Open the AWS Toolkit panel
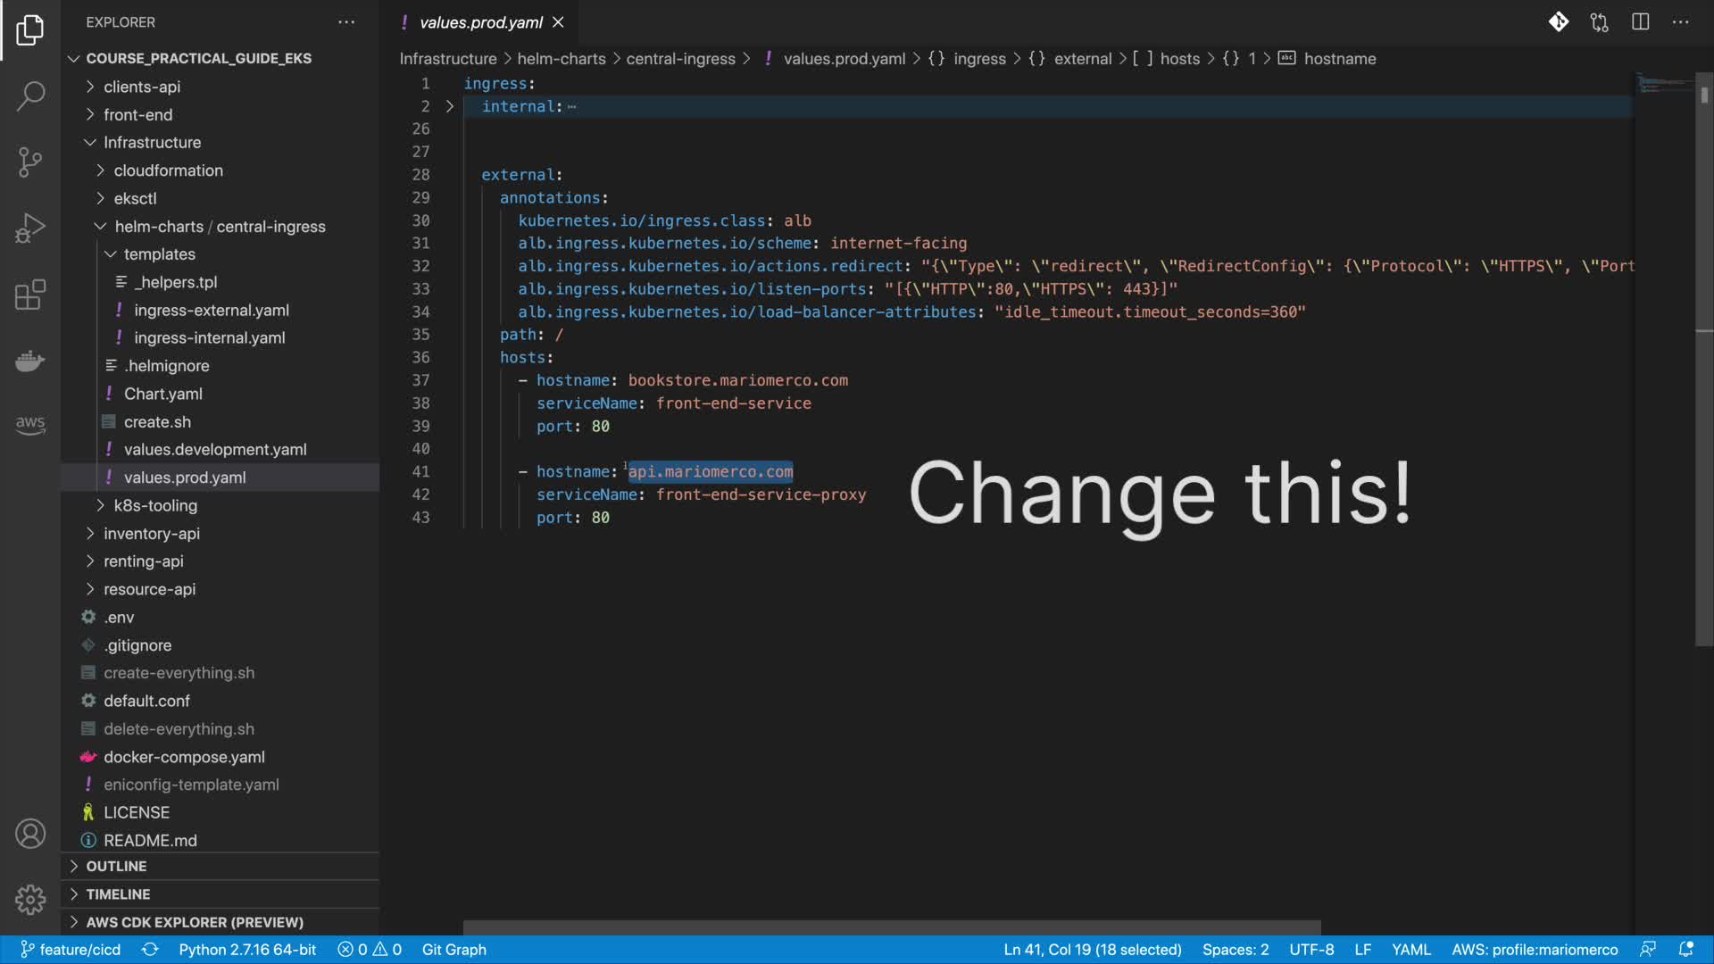This screenshot has height=964, width=1714. click(30, 425)
